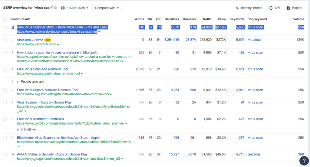
Task: Click the Identify intents sparkle icon
Action: pyautogui.click(x=237, y=8)
